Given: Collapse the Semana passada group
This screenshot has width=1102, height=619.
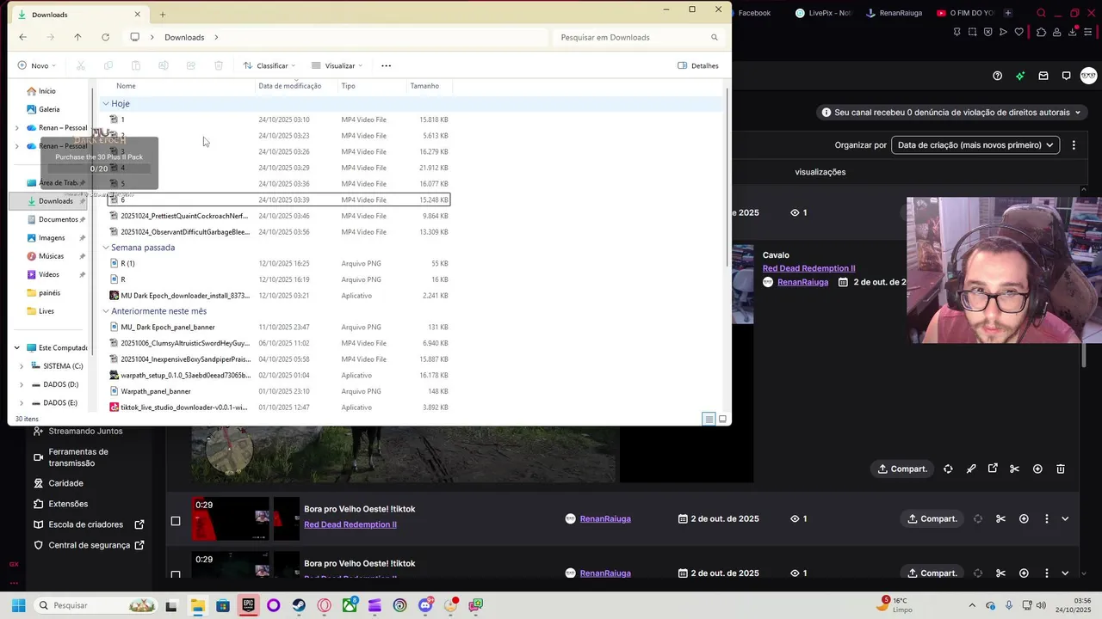Looking at the screenshot, I should tap(106, 248).
